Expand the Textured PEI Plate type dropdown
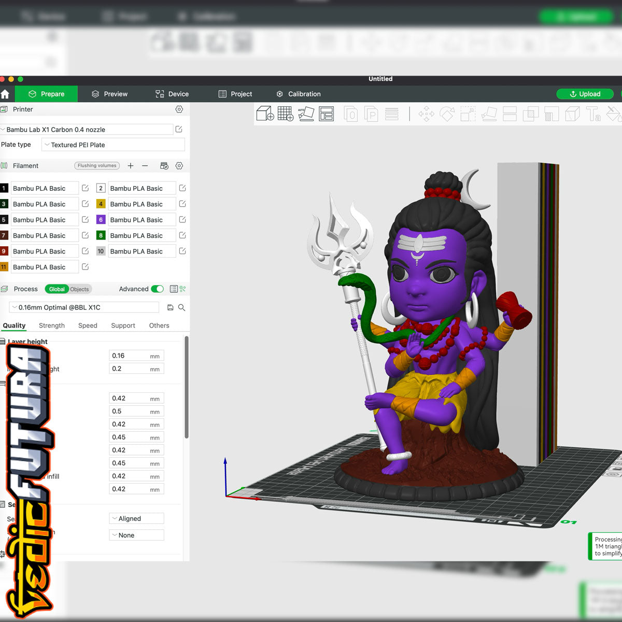The height and width of the screenshot is (622, 622). pos(113,145)
